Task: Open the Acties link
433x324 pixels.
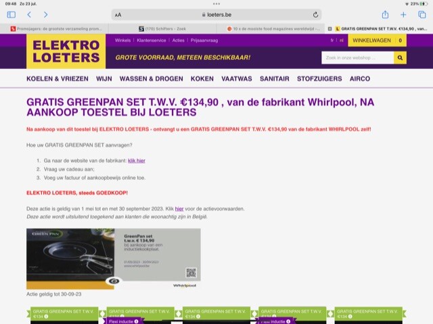Action: coord(178,41)
